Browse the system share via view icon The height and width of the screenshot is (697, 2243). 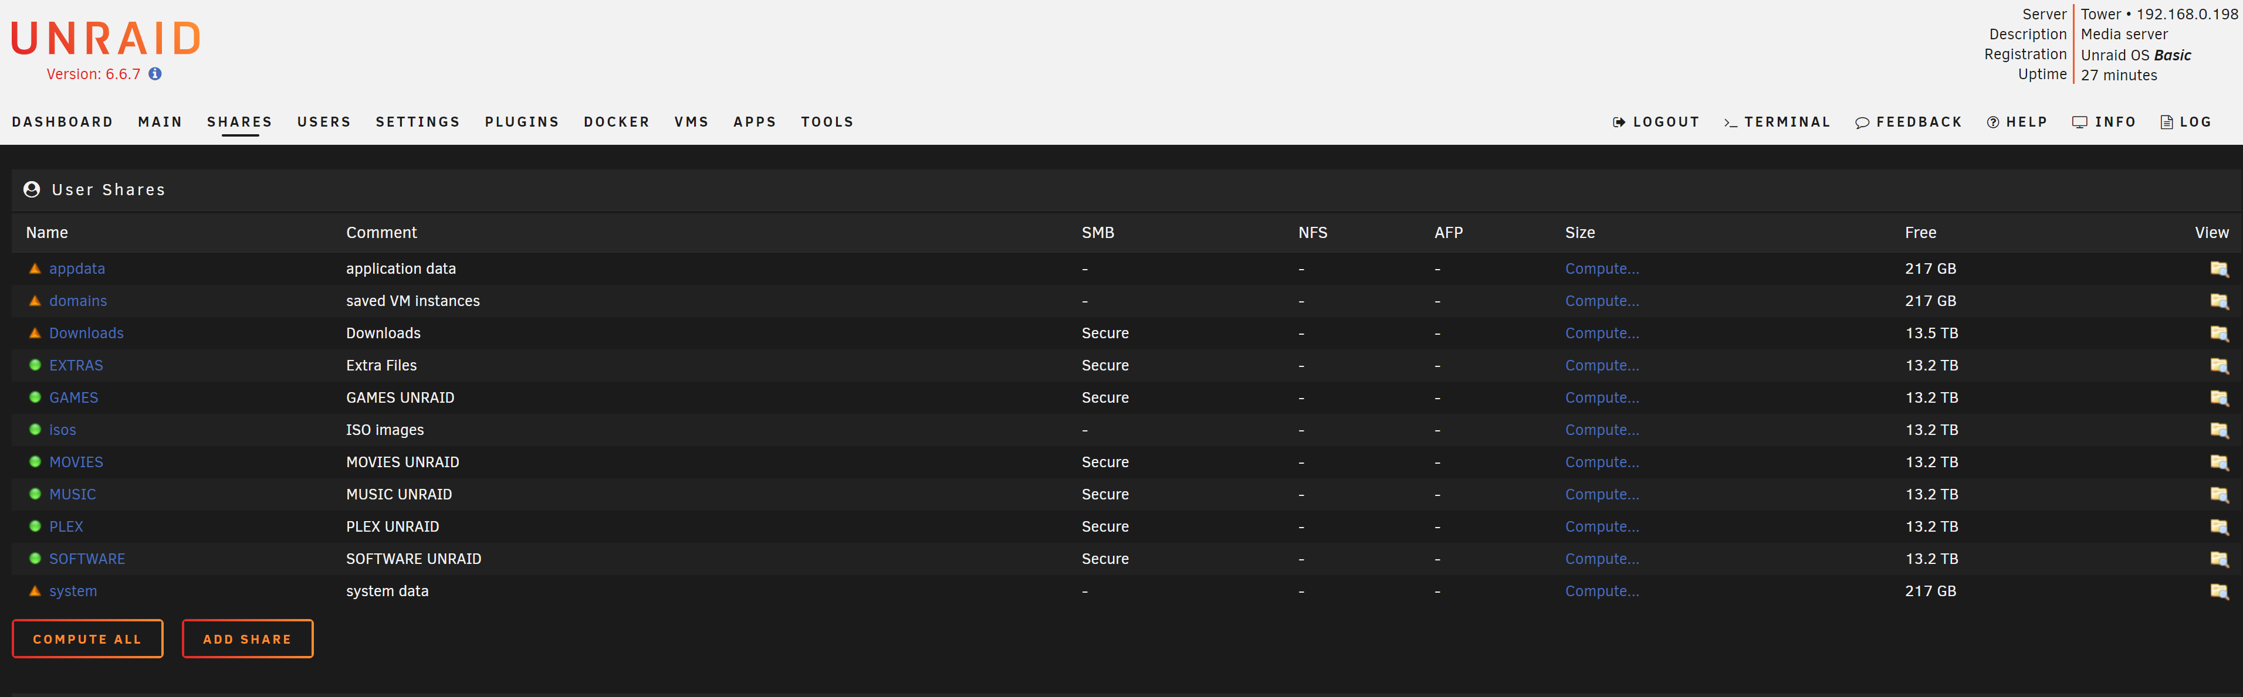click(2218, 591)
